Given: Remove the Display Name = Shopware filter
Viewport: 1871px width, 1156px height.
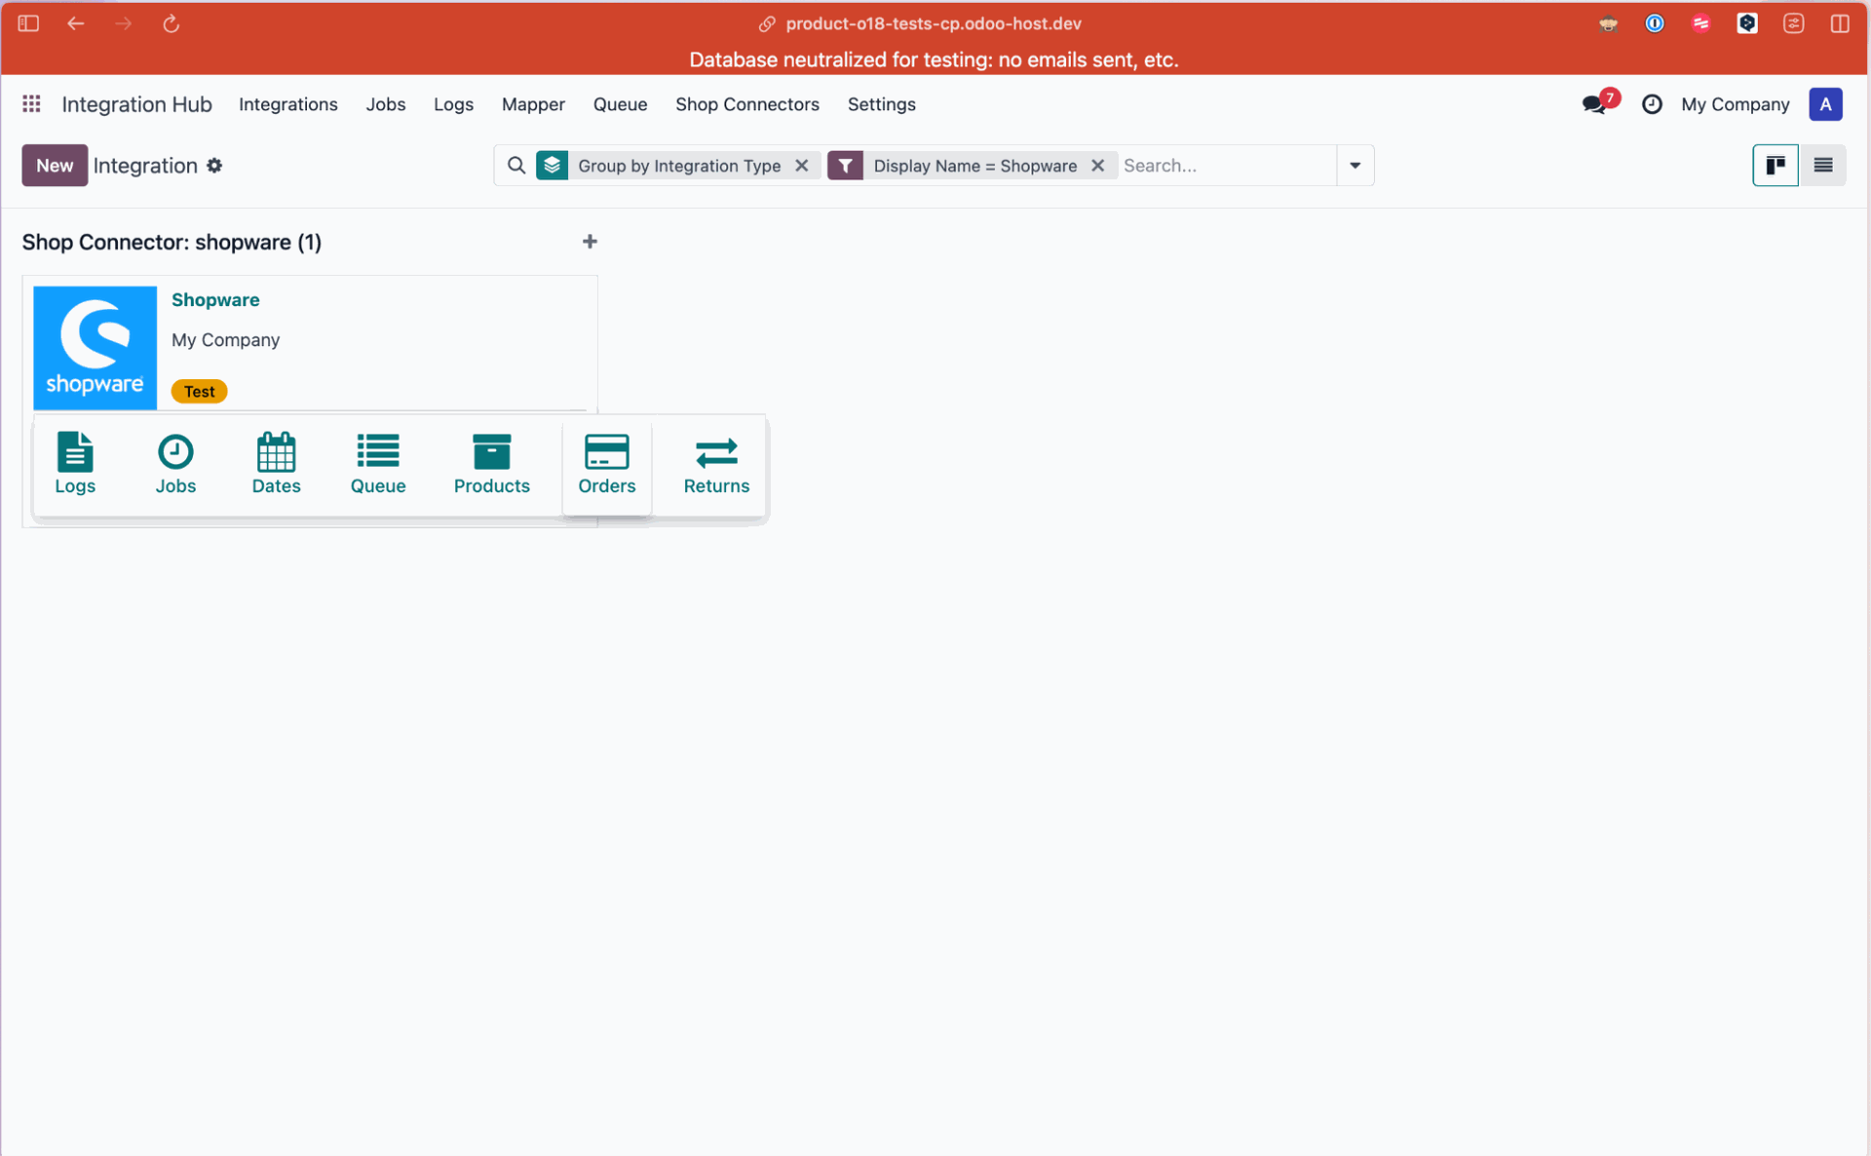Looking at the screenshot, I should pos(1097,166).
